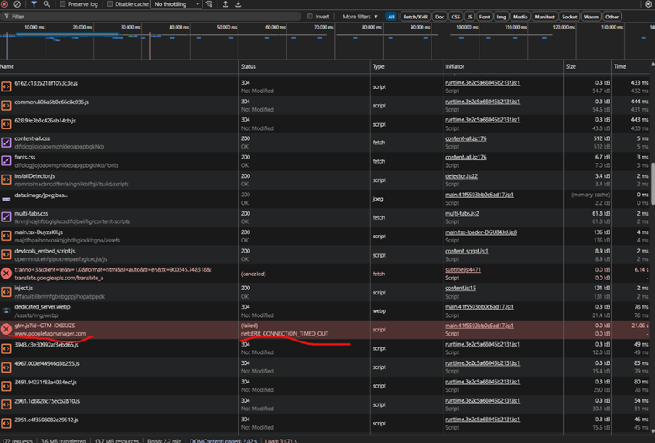This screenshot has width=655, height=443.
Task: Click the failed gtm.js error icon
Action: point(6,329)
